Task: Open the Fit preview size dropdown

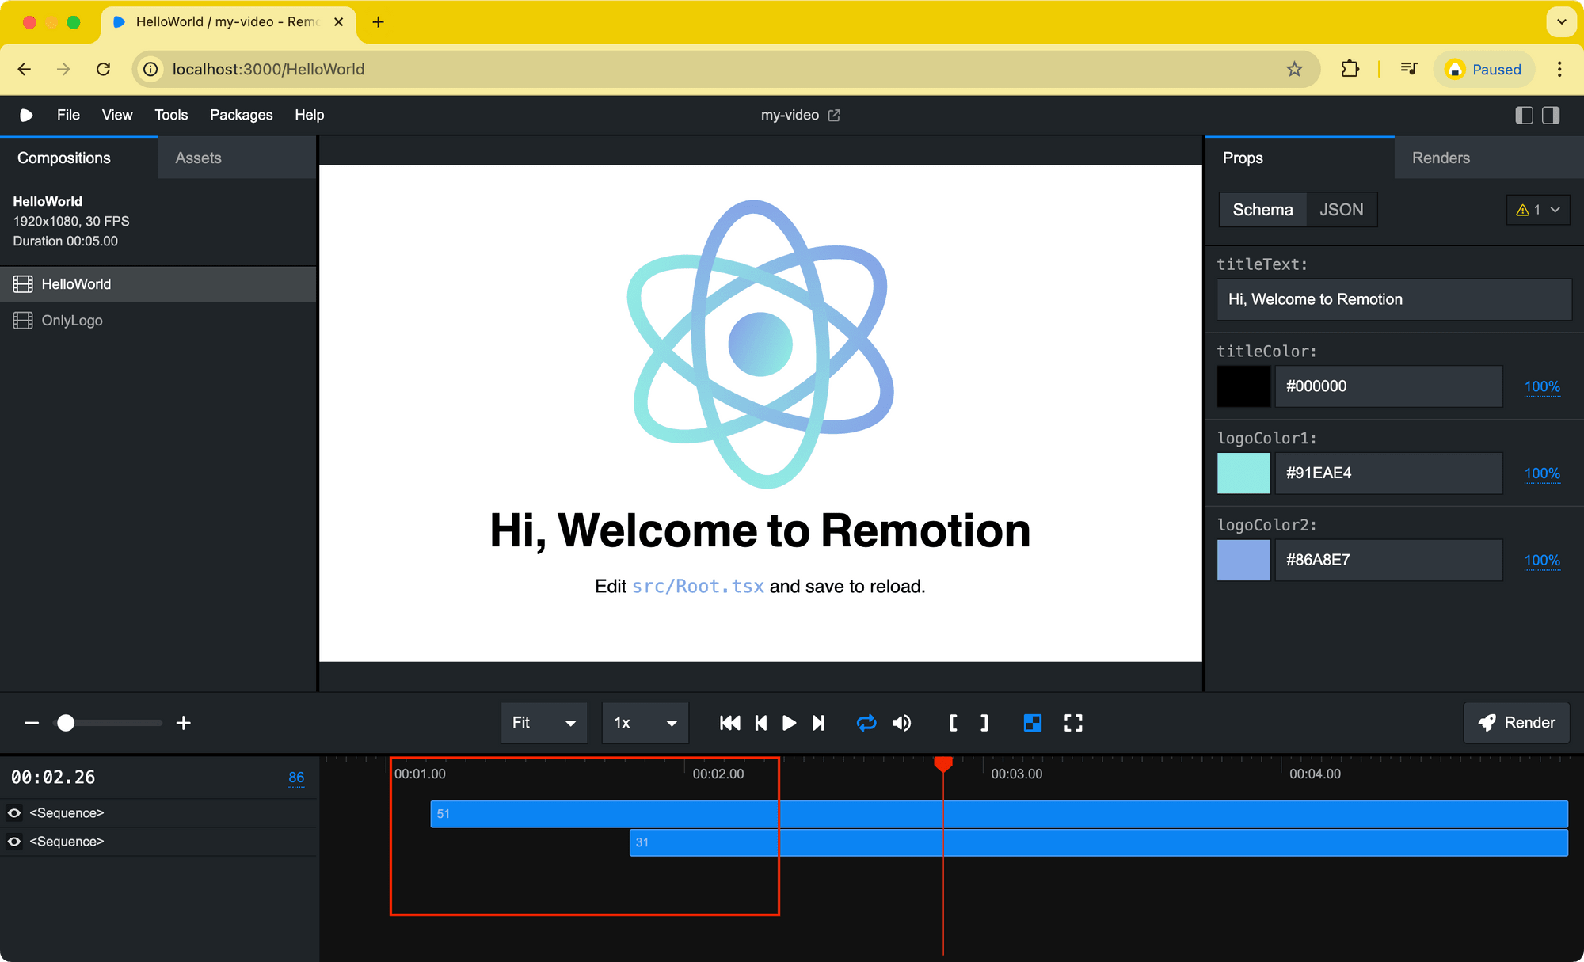Action: [x=544, y=723]
